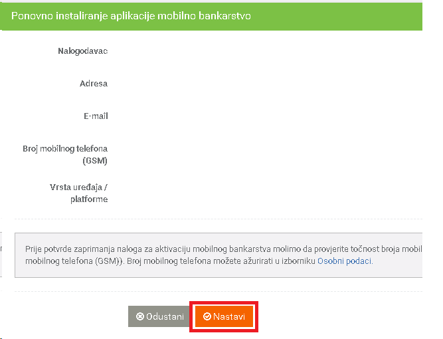Click the Broj mobilnog telefona (GSM) label
Image resolution: width=443 pixels, height=339 pixels.
point(65,155)
